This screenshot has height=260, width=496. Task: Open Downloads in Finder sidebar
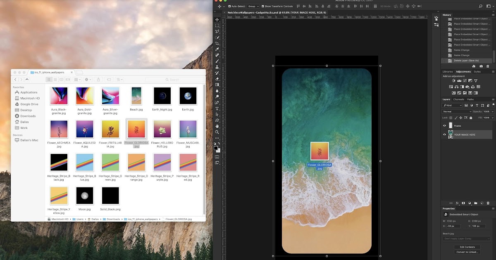pyautogui.click(x=28, y=116)
